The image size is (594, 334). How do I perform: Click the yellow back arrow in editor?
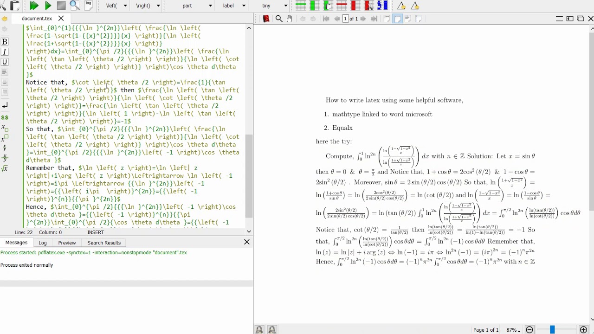(4, 19)
